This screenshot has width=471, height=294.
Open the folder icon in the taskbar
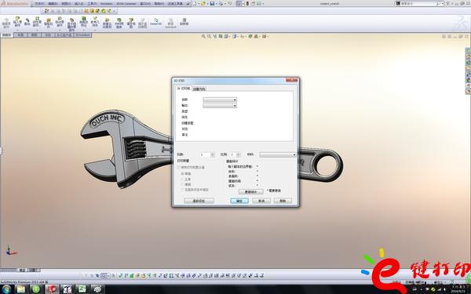click(x=21, y=289)
